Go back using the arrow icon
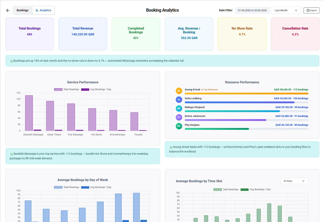The height and width of the screenshot is (222, 323). (8, 11)
